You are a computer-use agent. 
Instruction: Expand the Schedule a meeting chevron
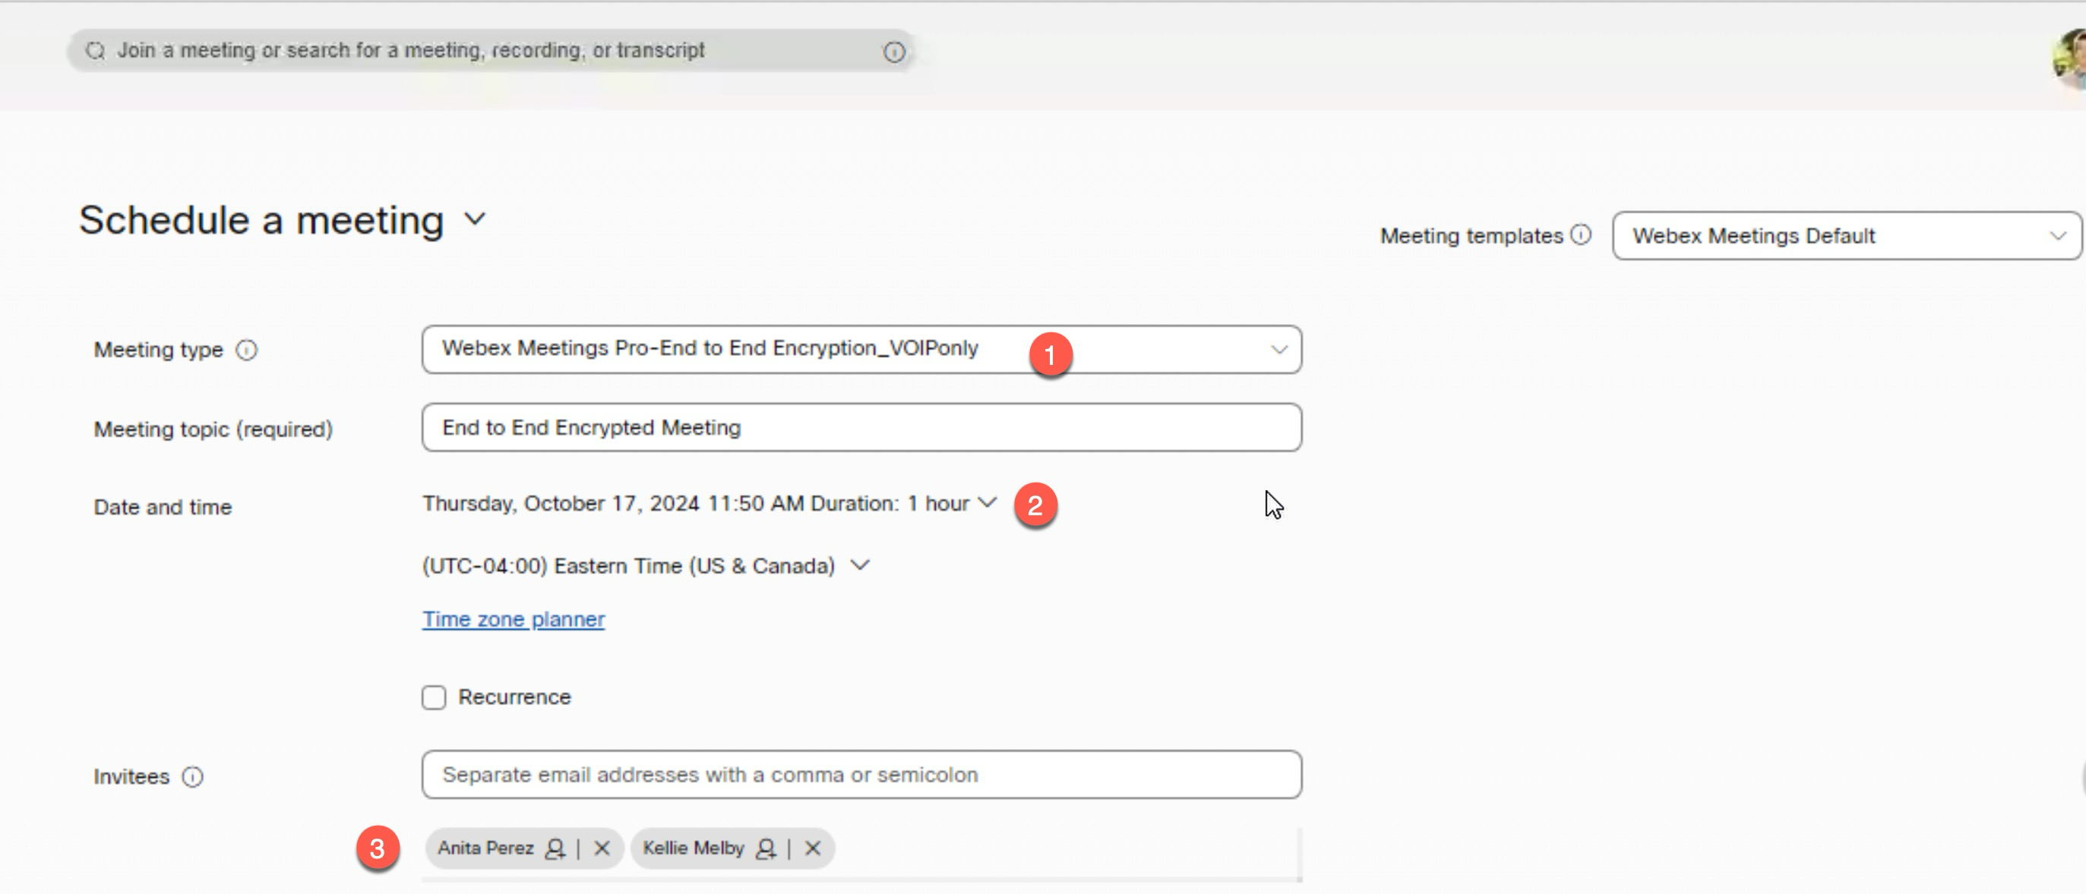tap(476, 219)
